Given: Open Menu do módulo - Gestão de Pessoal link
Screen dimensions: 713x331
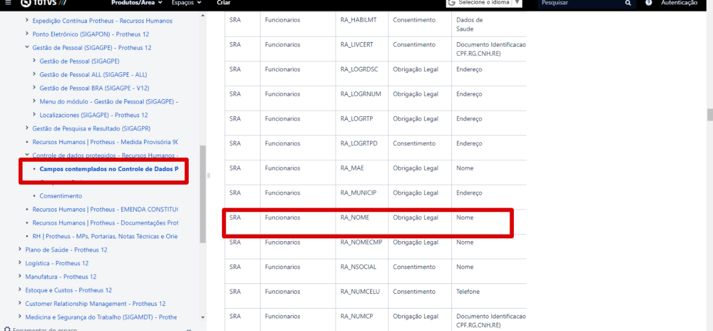Looking at the screenshot, I should click(109, 101).
